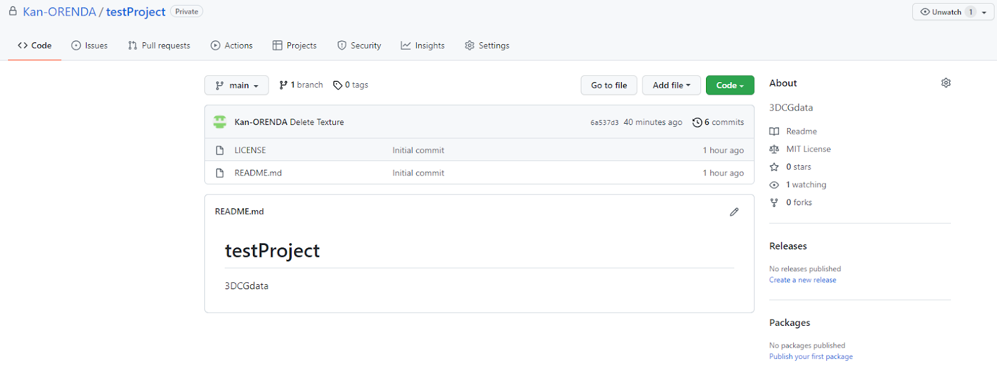Viewport: 997px width, 370px height.
Task: Click the README.md file icon
Action: coord(220,173)
